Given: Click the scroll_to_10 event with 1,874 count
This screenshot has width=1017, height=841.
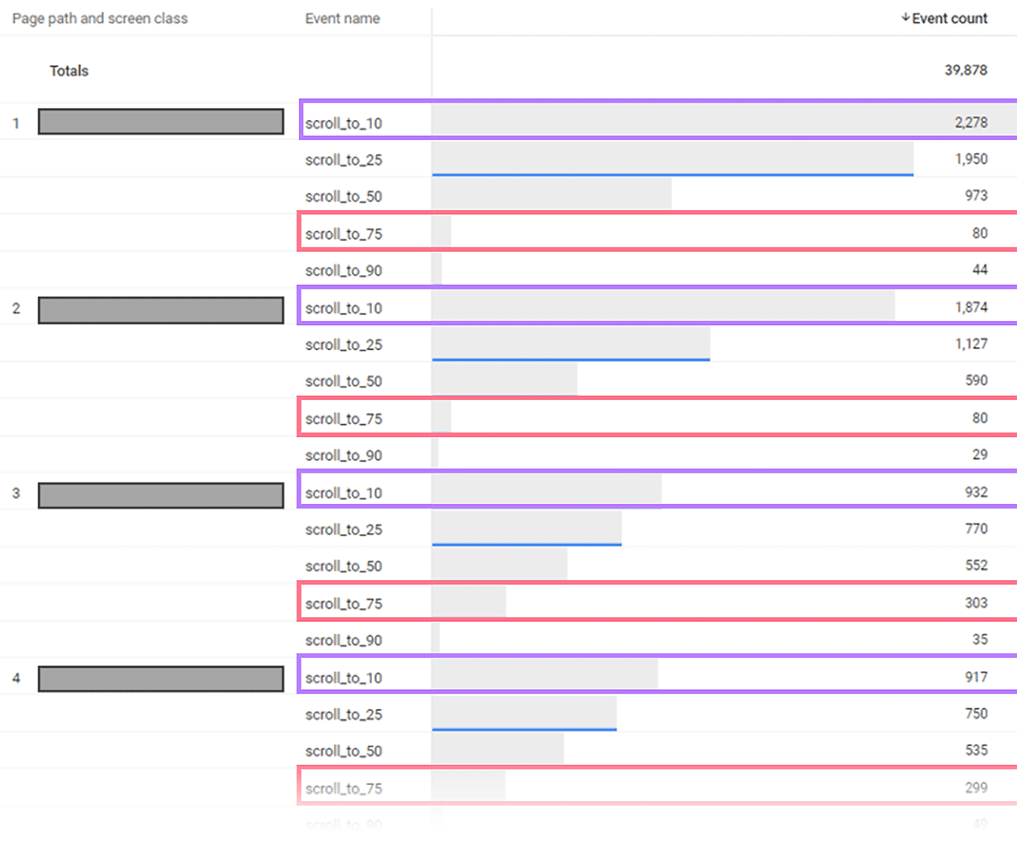Looking at the screenshot, I should pyautogui.click(x=344, y=308).
